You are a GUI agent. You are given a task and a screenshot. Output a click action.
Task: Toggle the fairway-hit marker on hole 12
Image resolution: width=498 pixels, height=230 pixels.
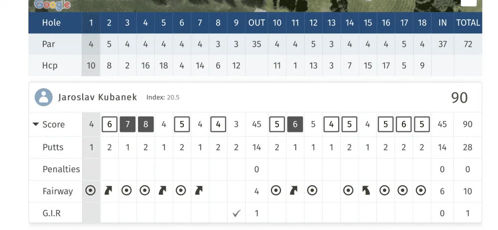312,191
